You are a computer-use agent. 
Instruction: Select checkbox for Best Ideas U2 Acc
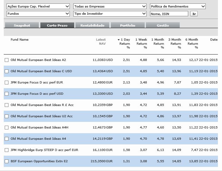[x=7, y=116]
